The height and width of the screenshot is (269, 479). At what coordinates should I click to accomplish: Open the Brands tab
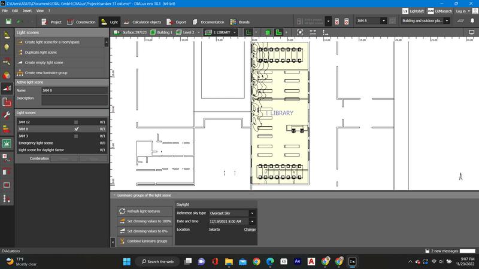click(x=240, y=22)
